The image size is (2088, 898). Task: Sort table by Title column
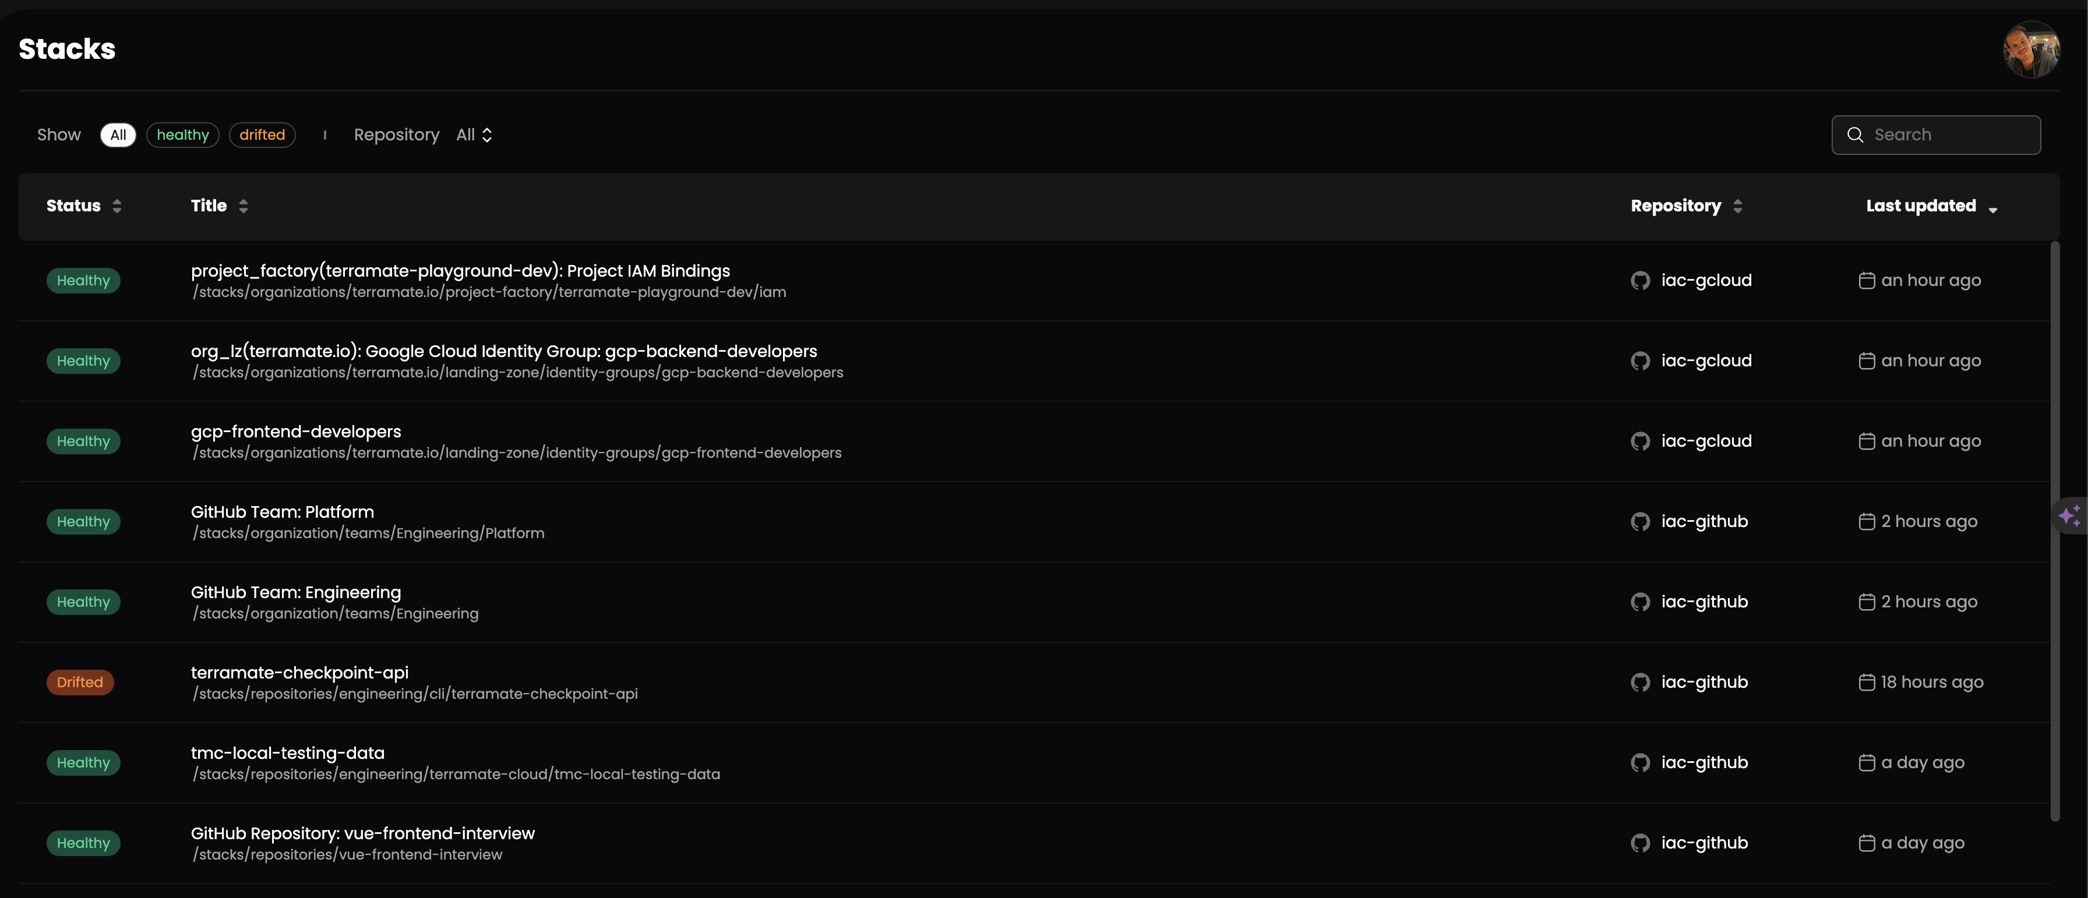pyautogui.click(x=220, y=206)
